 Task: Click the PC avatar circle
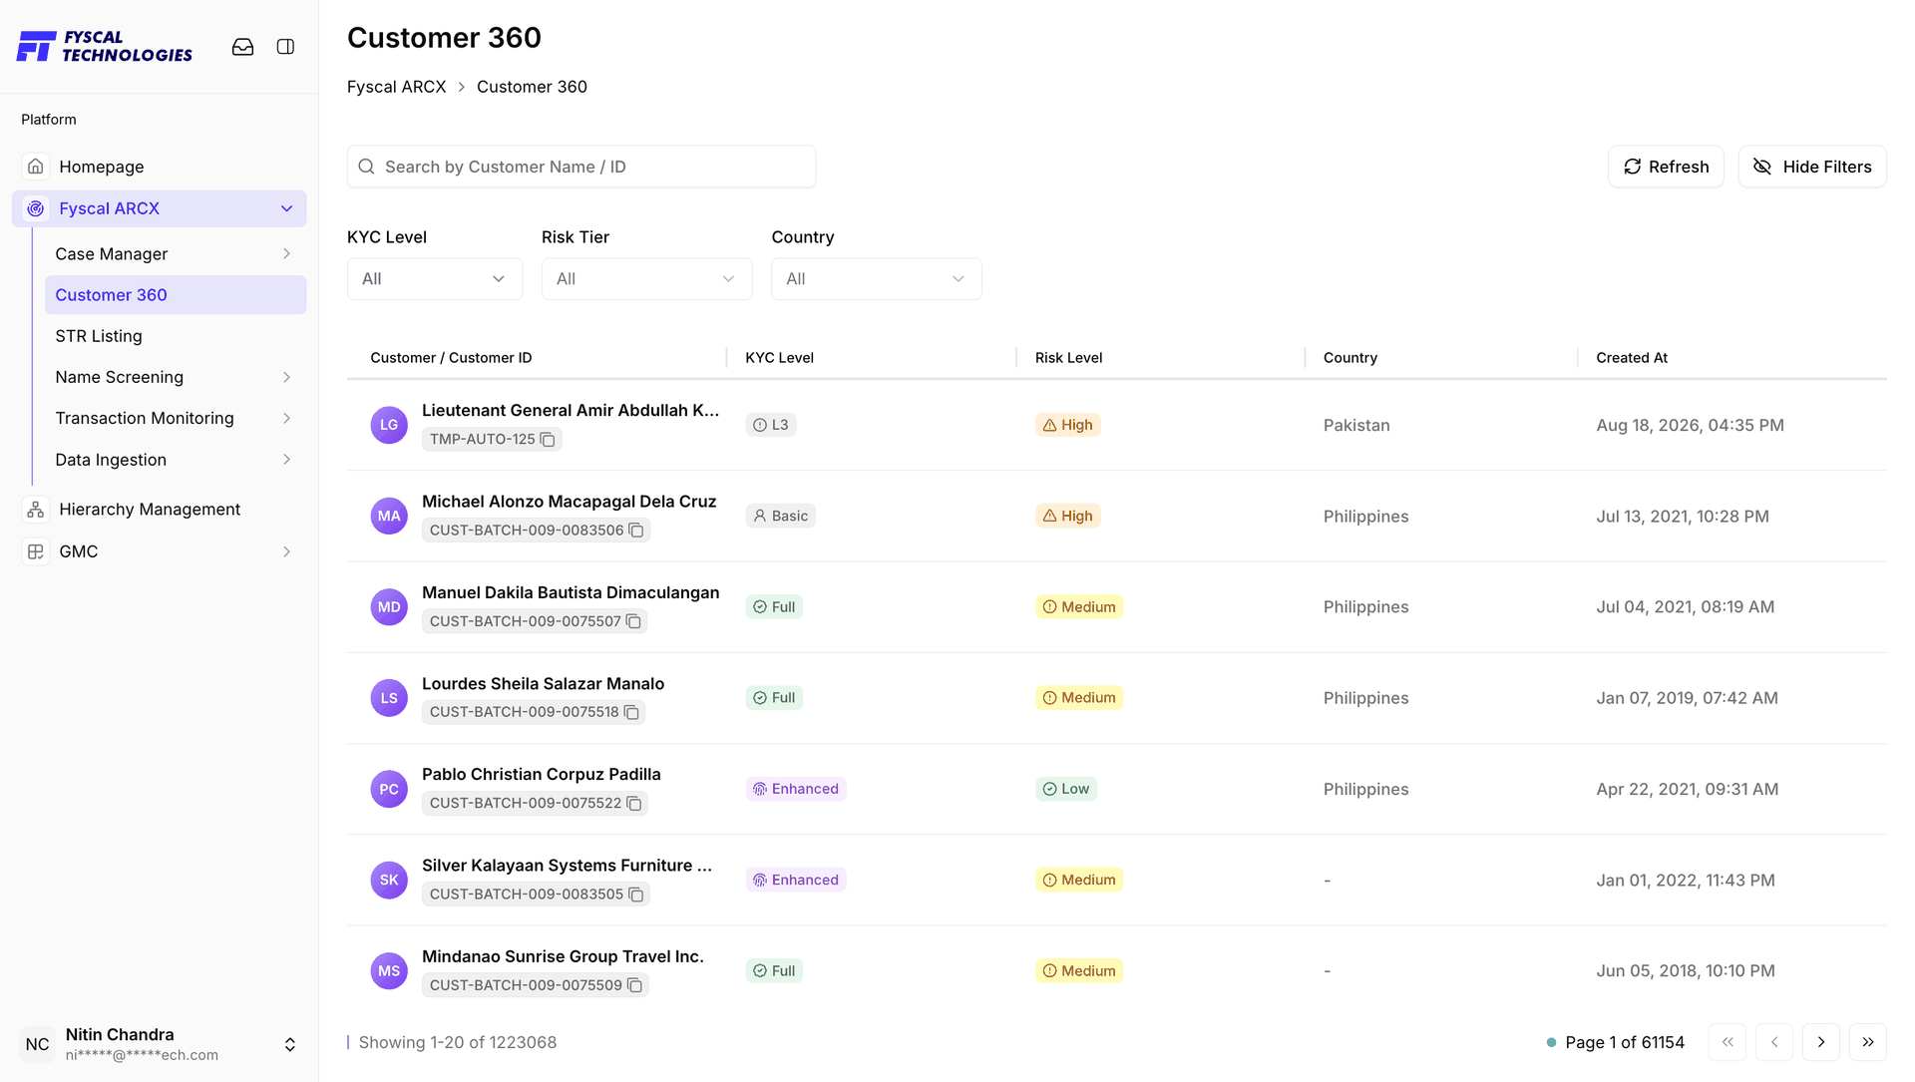(x=389, y=789)
